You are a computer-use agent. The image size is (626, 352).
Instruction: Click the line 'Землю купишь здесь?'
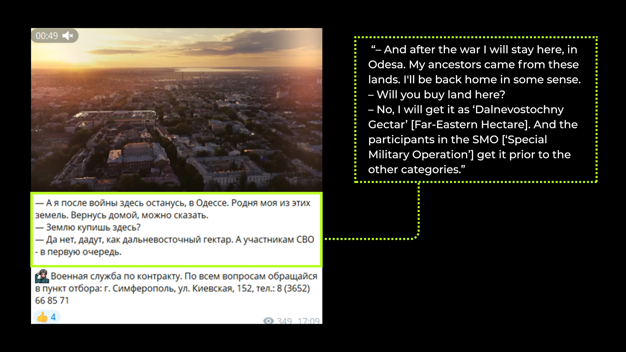[x=93, y=227]
